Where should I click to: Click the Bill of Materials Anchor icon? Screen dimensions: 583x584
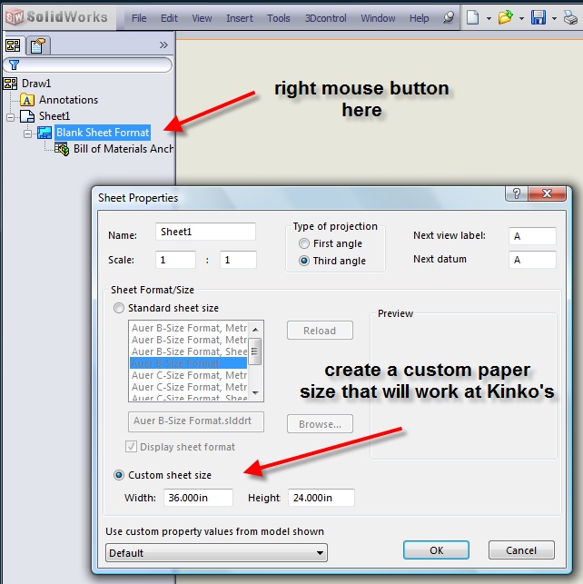[x=62, y=149]
